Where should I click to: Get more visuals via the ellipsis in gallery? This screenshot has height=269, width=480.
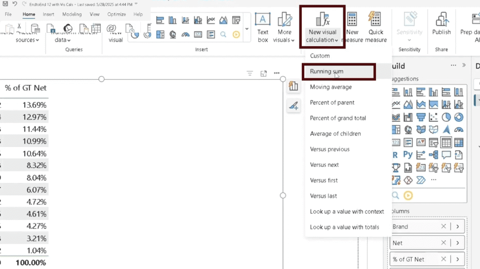(434, 180)
